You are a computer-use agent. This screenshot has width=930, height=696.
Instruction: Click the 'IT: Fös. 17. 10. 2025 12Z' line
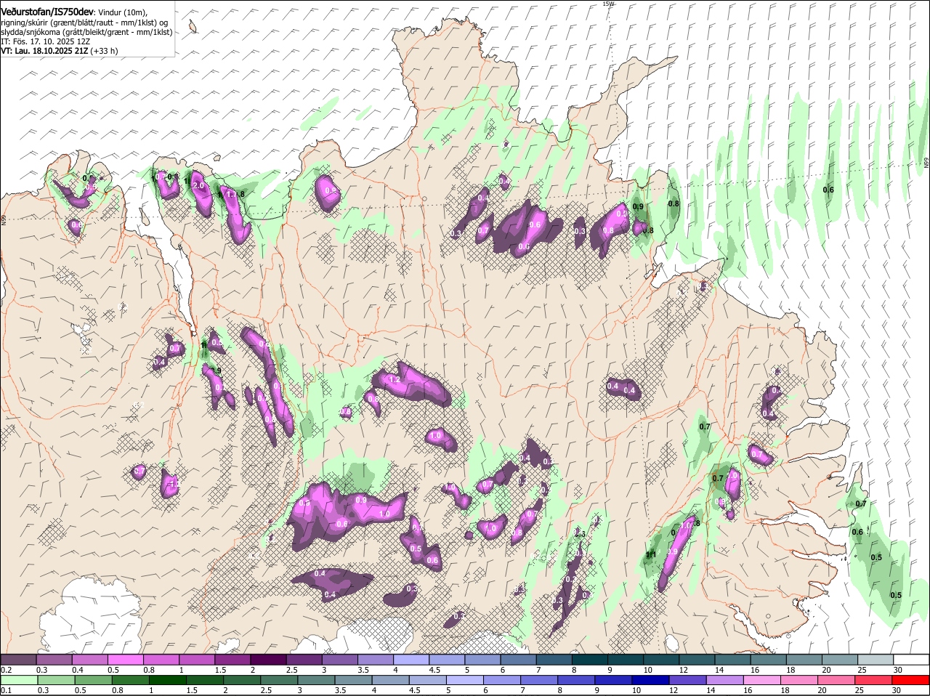[x=44, y=41]
